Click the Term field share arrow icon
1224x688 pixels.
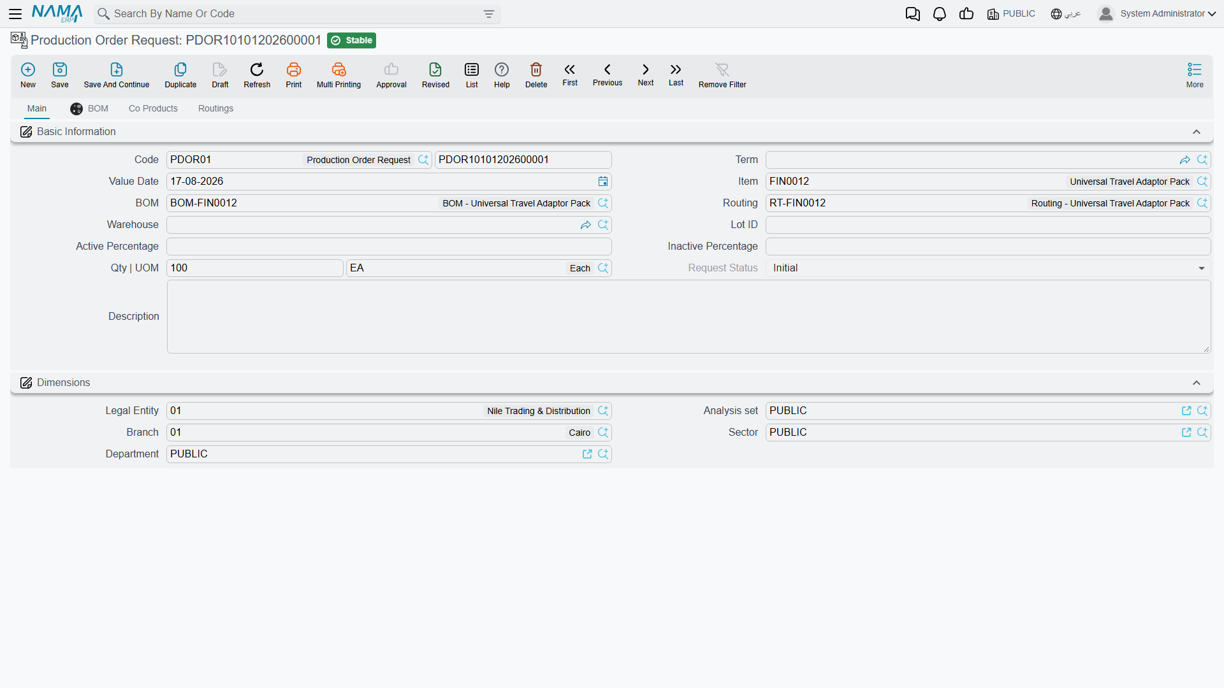coord(1185,160)
